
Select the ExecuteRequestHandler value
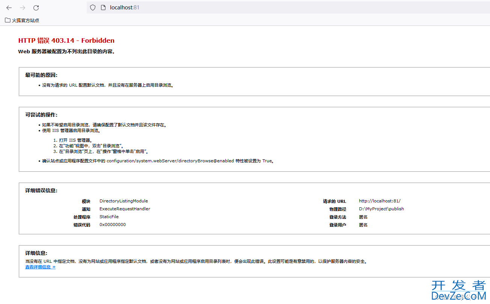pyautogui.click(x=125, y=209)
